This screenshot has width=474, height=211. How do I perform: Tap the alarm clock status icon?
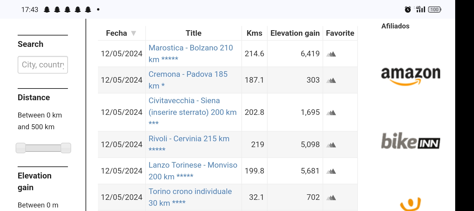pos(408,9)
